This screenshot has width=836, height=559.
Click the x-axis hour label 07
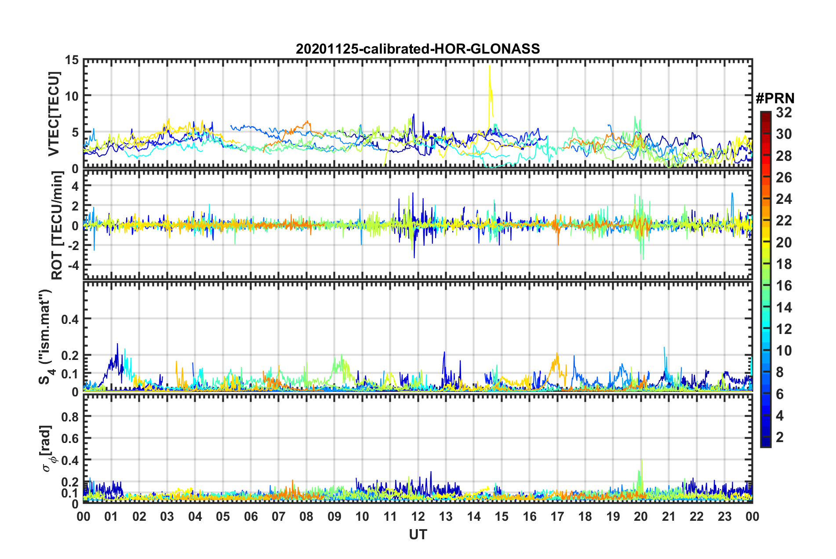(x=279, y=516)
